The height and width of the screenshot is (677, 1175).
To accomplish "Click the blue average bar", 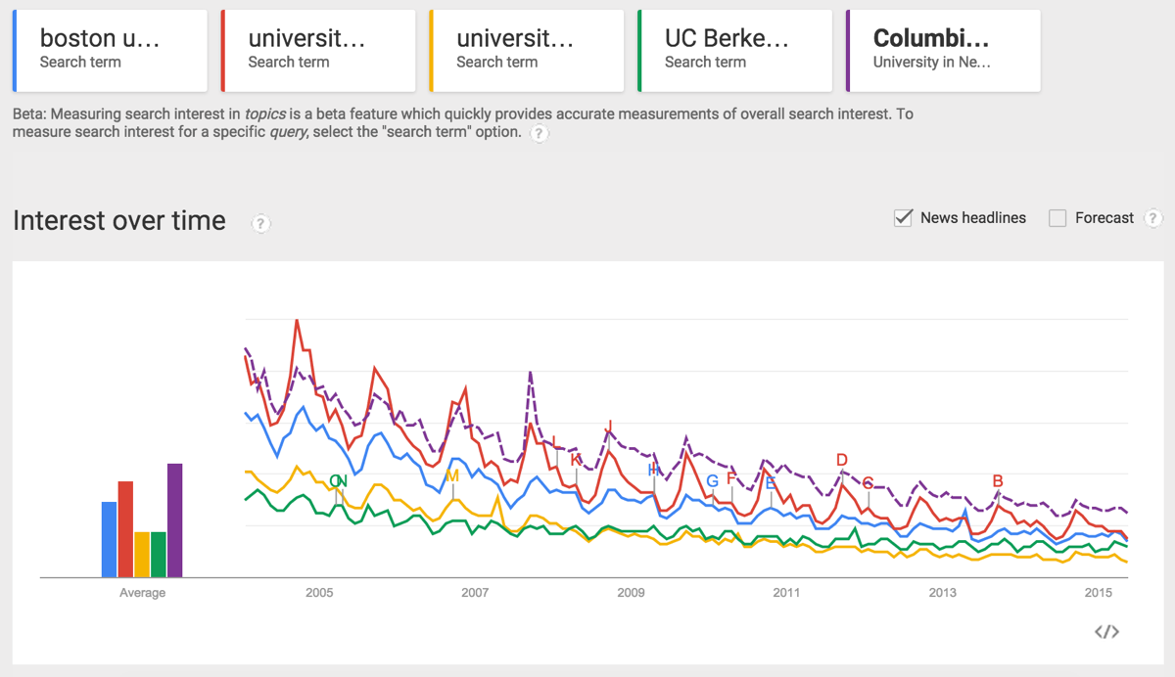I will [x=110, y=539].
